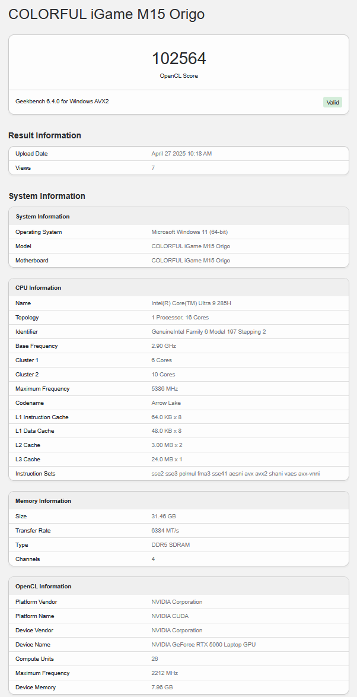
Task: Click the 102564 OpenCL score number
Action: [179, 59]
